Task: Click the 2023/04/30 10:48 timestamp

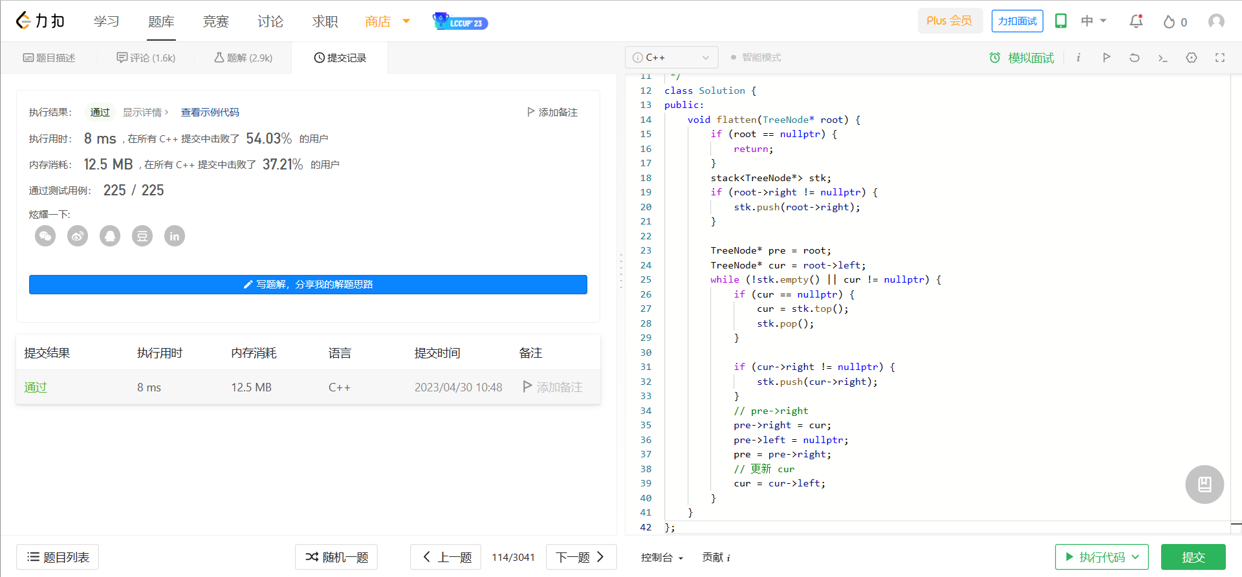Action: (x=459, y=387)
